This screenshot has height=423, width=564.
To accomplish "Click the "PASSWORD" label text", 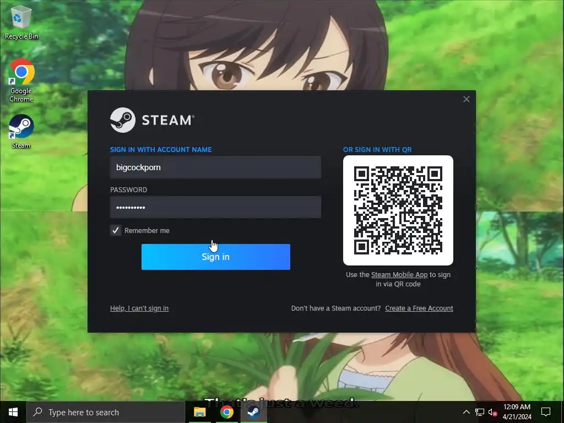I will [x=128, y=190].
